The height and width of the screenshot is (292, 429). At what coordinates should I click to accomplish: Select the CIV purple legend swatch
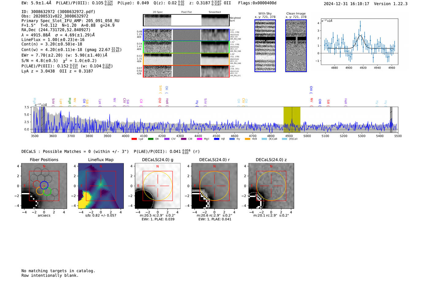pyautogui.click(x=167, y=139)
